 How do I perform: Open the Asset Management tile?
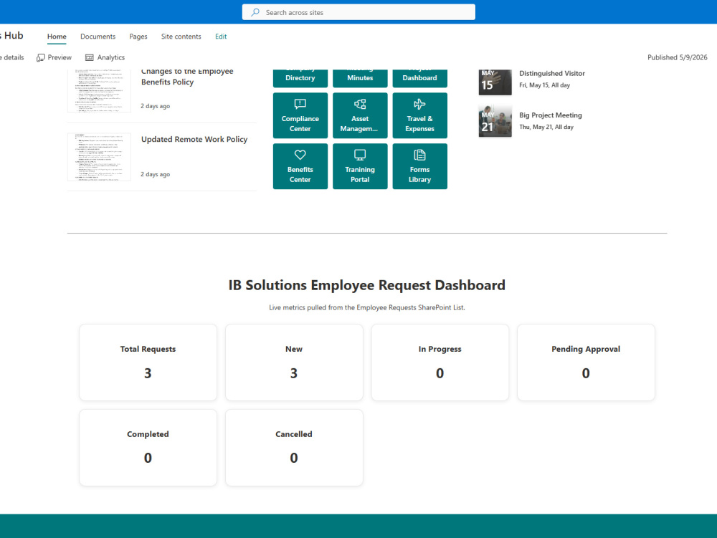pos(360,115)
